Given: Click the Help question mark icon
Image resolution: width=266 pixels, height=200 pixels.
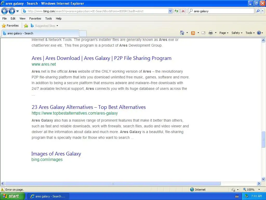Looking at the screenshot, I should (259, 33).
